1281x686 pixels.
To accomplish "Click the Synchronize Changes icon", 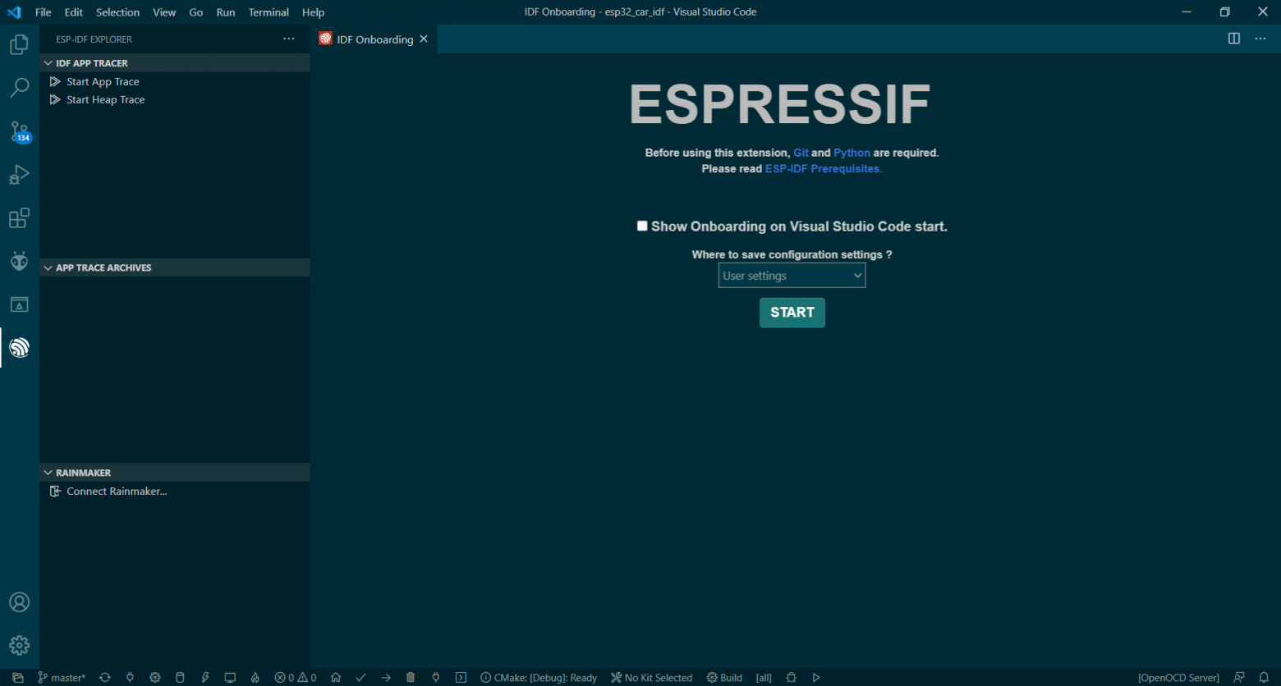I will [x=105, y=678].
